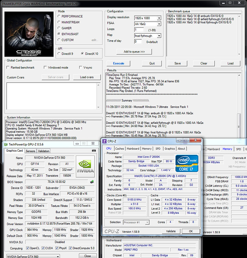
Task: Choose DirectX 10 API
Action: [x=82, y=54]
